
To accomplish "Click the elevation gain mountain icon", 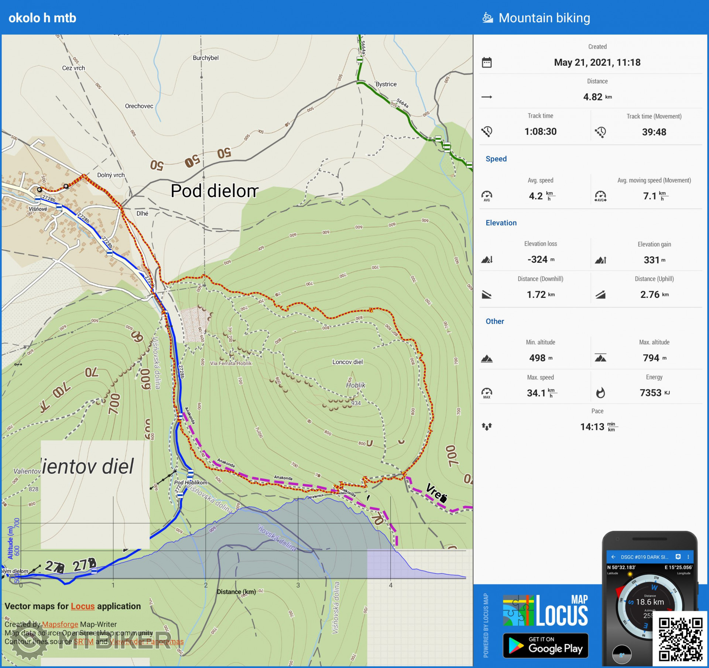I will (x=600, y=260).
